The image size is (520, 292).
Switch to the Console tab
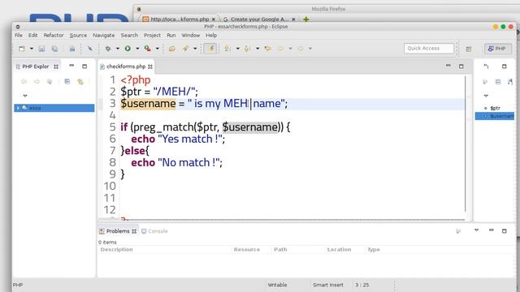(154, 231)
